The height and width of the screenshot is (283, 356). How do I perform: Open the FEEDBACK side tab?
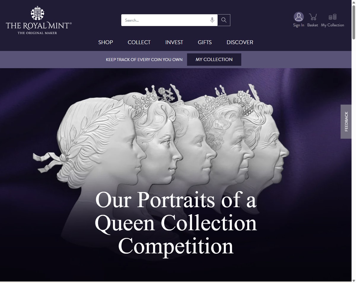[x=346, y=121]
